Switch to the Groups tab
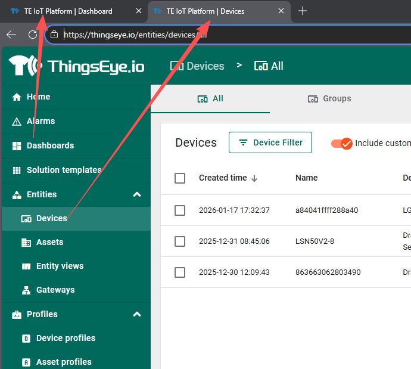The height and width of the screenshot is (369, 411). click(x=329, y=99)
